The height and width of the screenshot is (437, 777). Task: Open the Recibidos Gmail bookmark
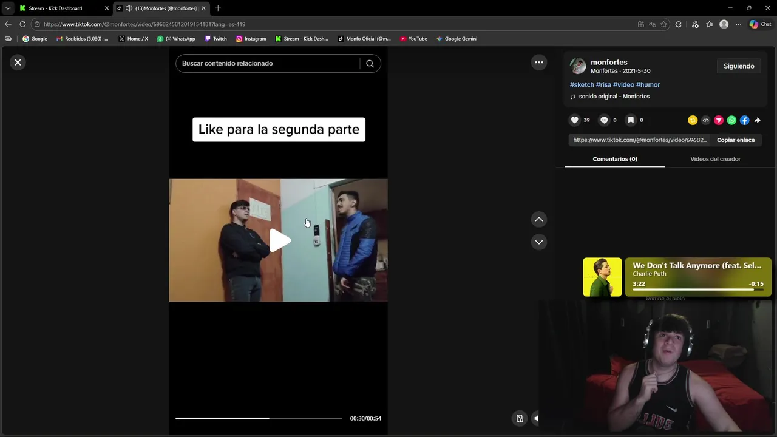pos(82,39)
